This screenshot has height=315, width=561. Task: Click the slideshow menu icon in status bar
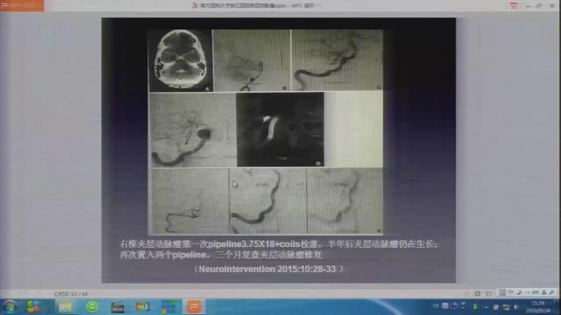click(x=502, y=294)
